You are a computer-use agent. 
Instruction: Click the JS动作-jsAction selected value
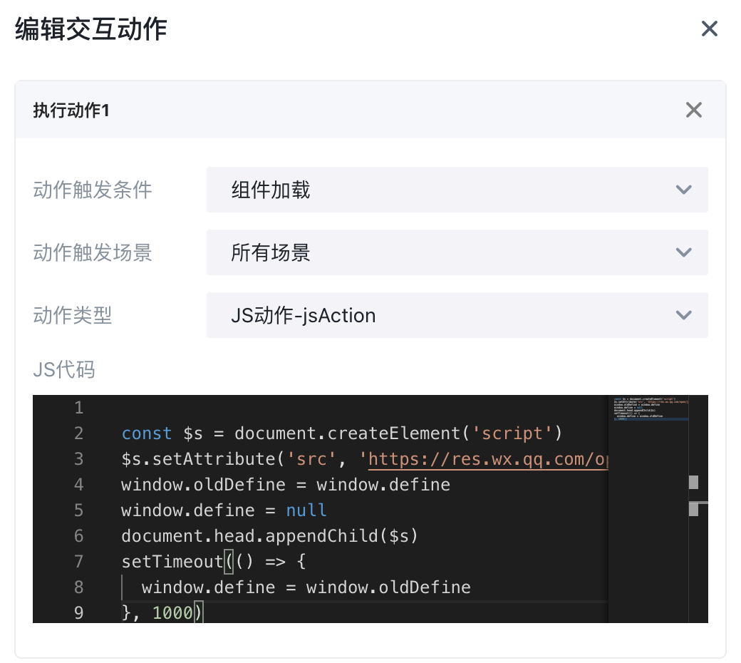[304, 316]
